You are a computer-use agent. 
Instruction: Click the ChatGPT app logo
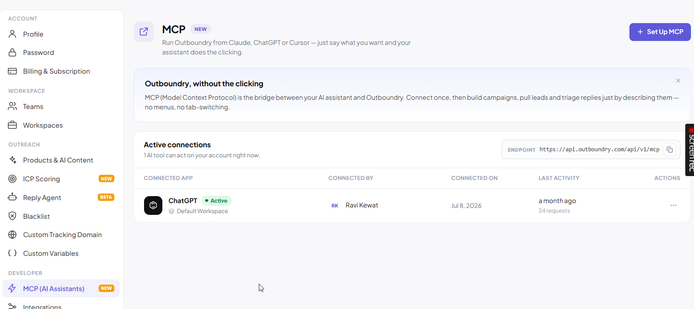coord(153,205)
